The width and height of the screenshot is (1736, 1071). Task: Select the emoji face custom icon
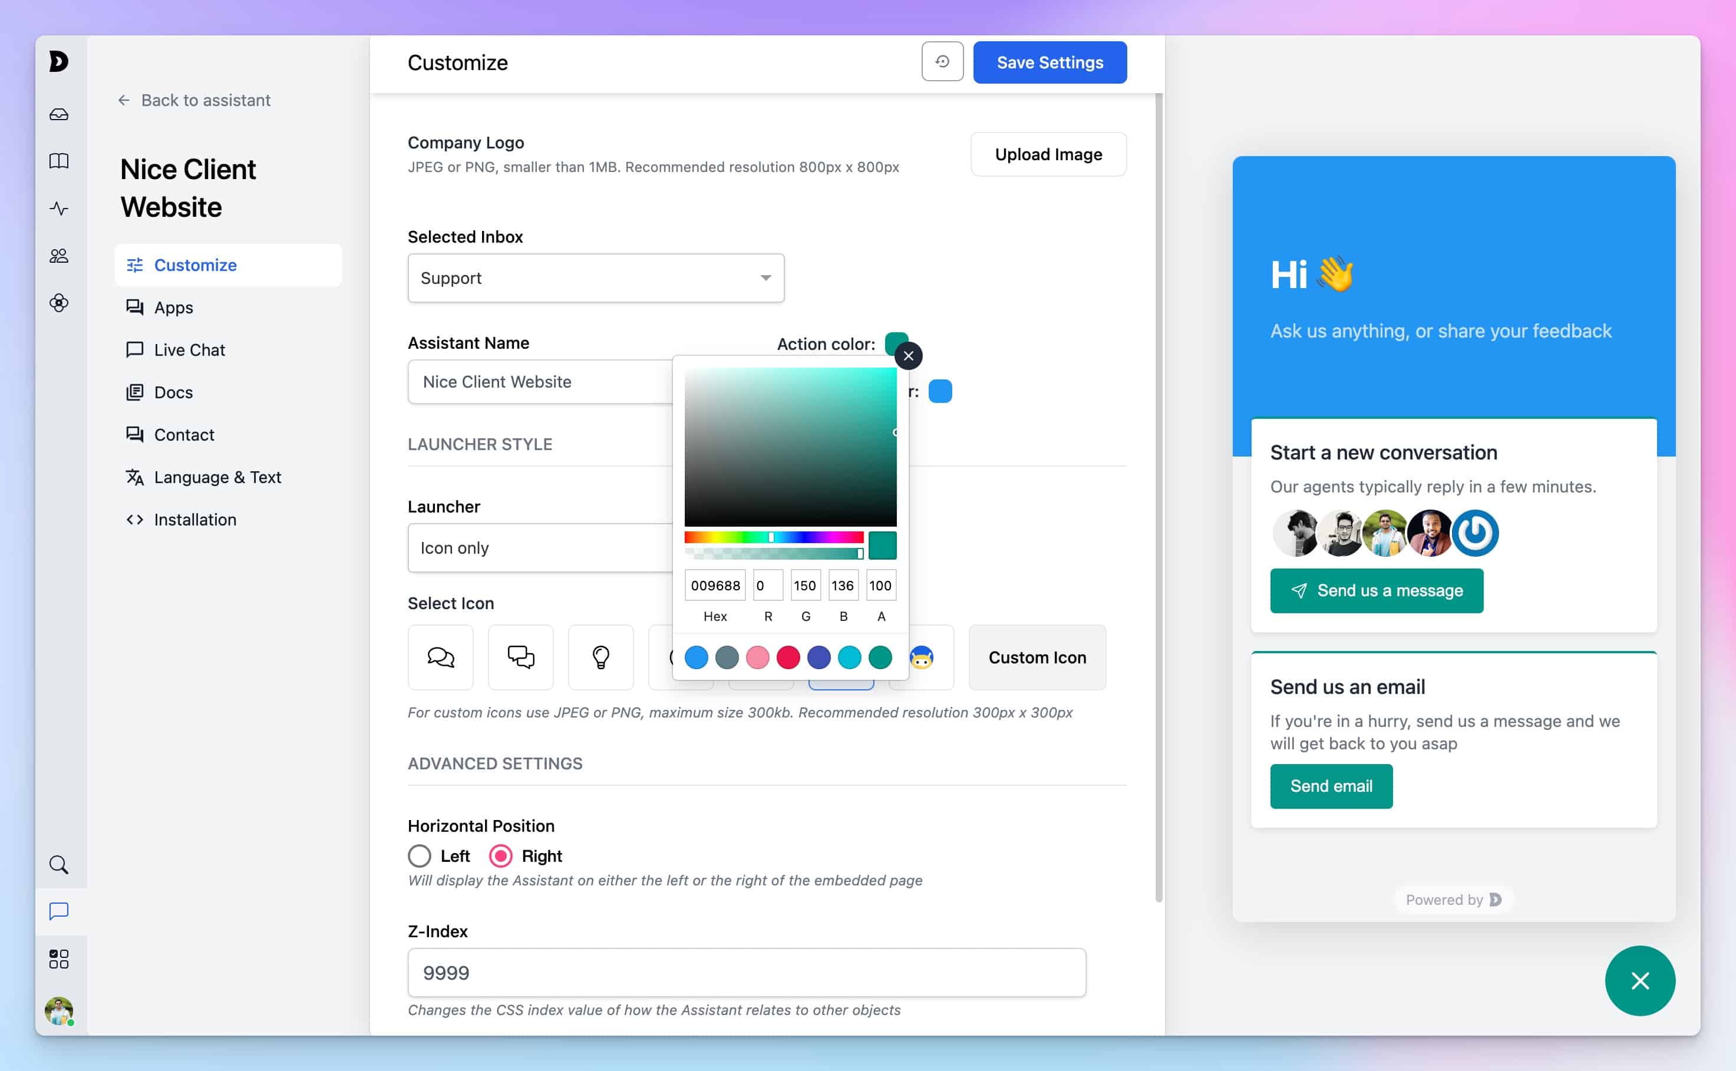923,657
